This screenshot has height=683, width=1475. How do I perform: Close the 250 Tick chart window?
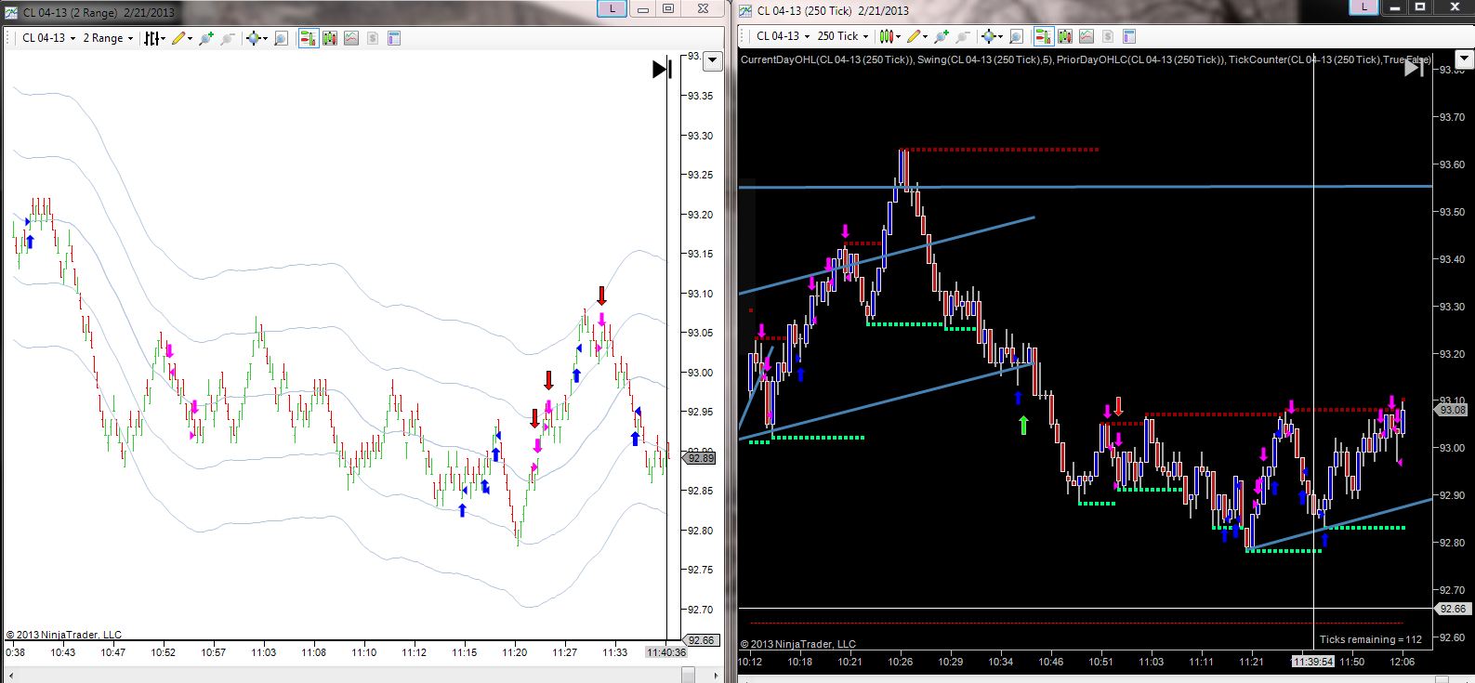click(1455, 7)
